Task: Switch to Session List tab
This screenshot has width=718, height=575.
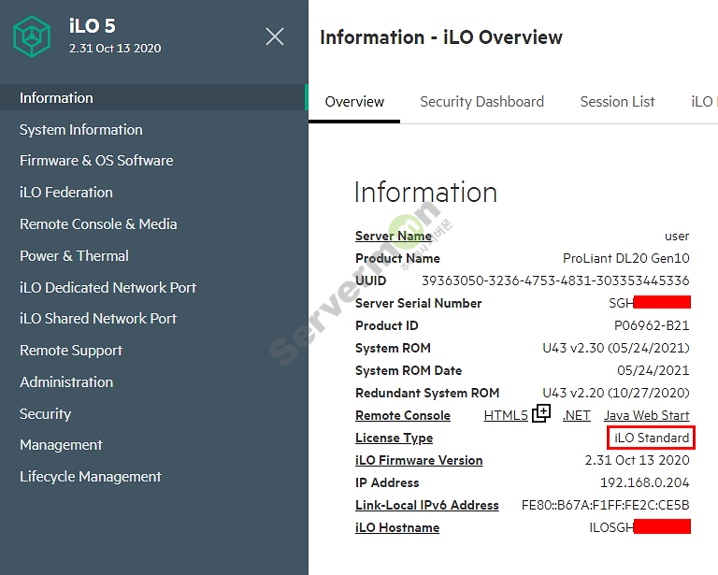Action: coord(617,102)
